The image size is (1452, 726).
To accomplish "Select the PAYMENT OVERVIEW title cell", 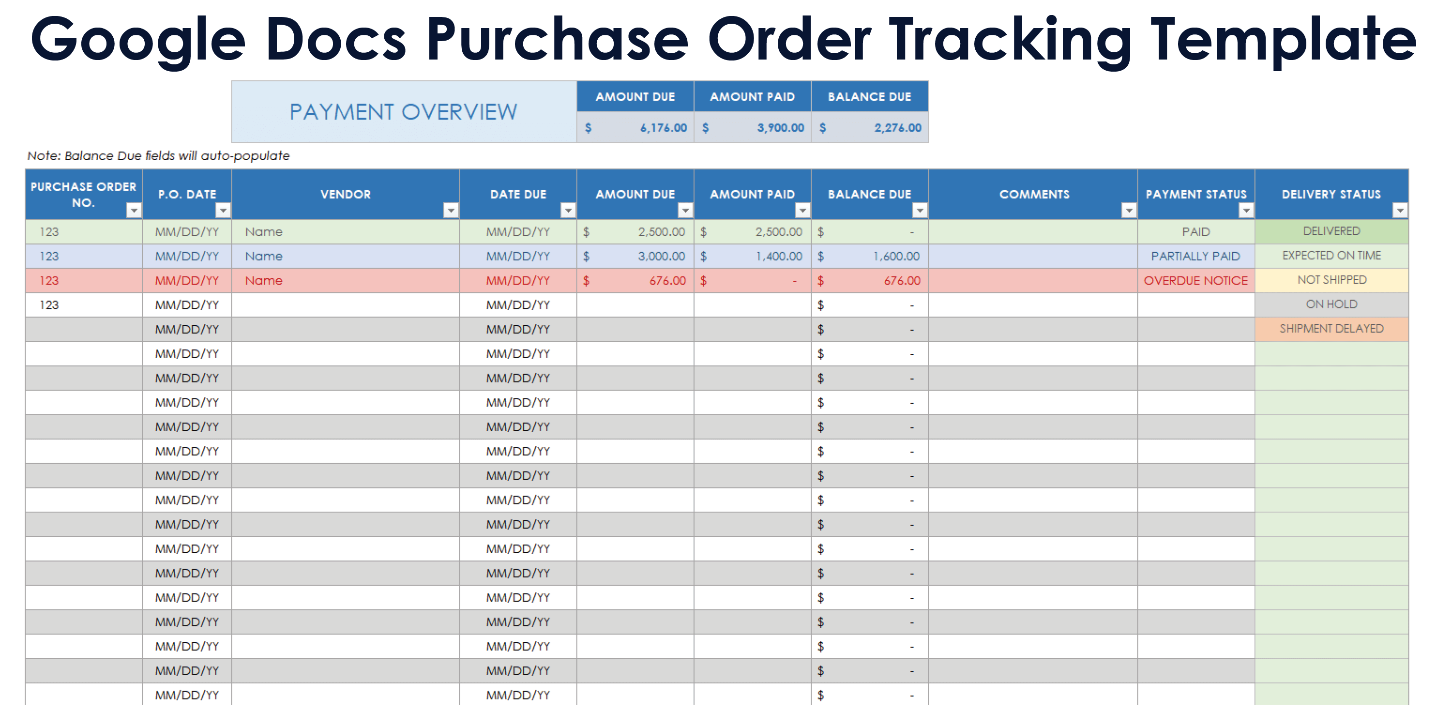I will [x=404, y=112].
